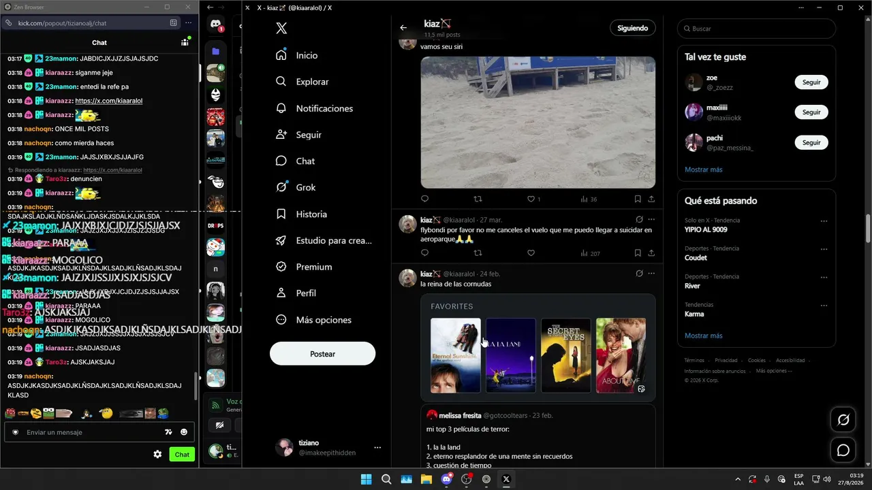
Task: Go back with the profile header arrow
Action: pos(403,28)
